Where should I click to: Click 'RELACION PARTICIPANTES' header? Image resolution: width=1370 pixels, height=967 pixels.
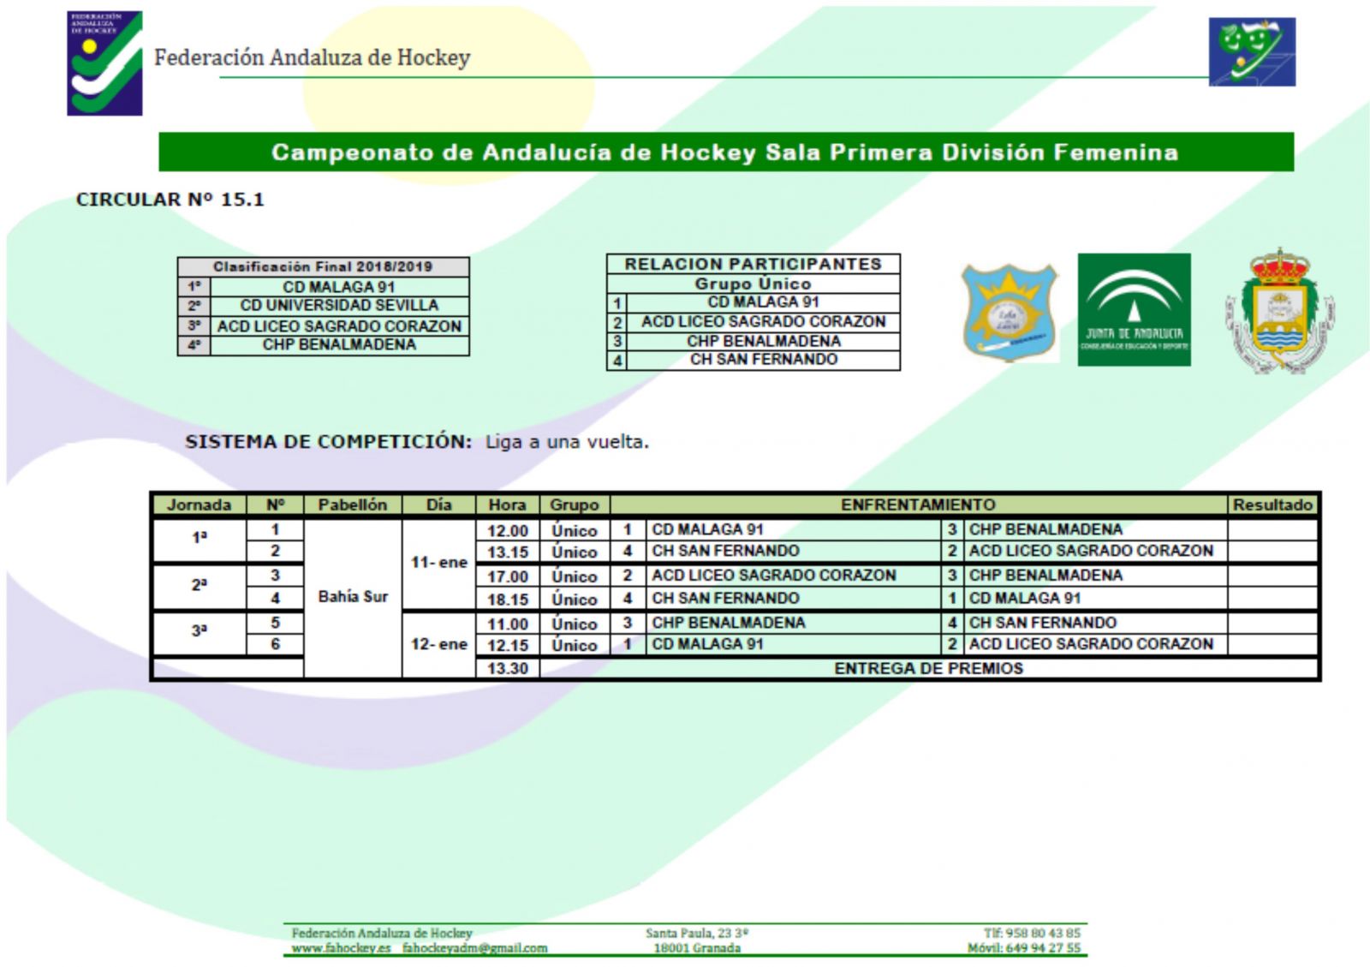pos(753,264)
